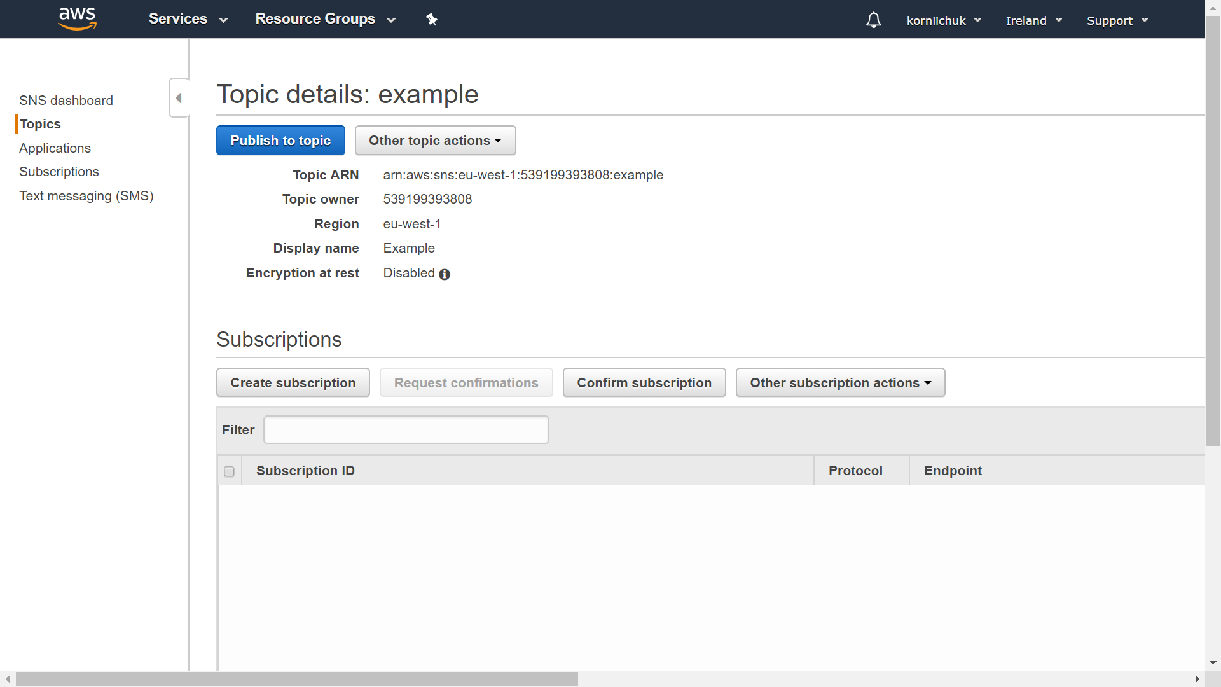Viewport: 1221px width, 687px height.
Task: Click the encryption info icon next to Disabled
Action: (x=445, y=274)
